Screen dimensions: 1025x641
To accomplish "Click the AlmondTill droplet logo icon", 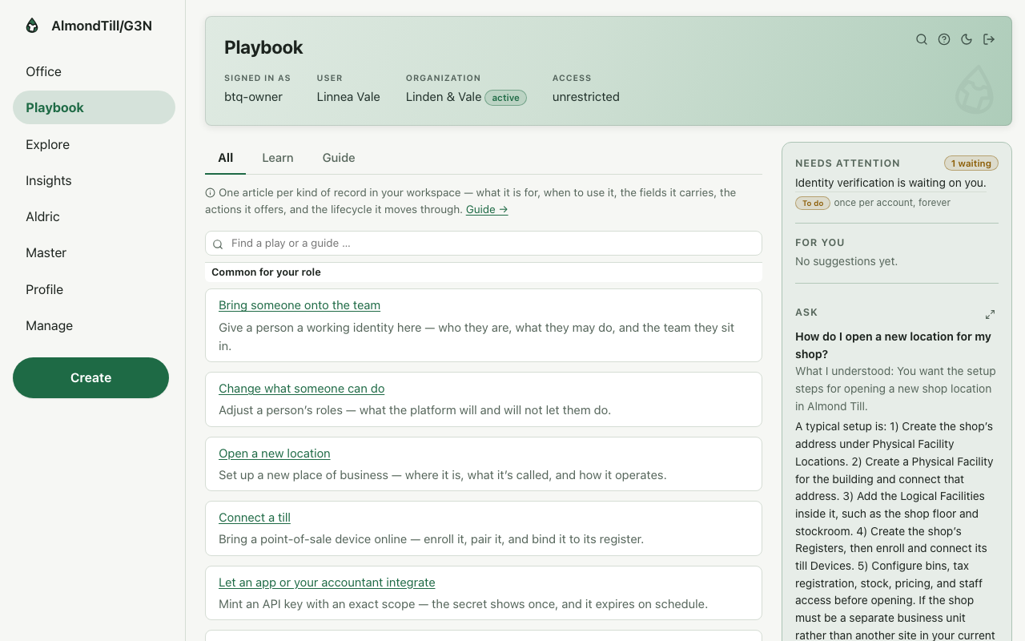I will (32, 26).
